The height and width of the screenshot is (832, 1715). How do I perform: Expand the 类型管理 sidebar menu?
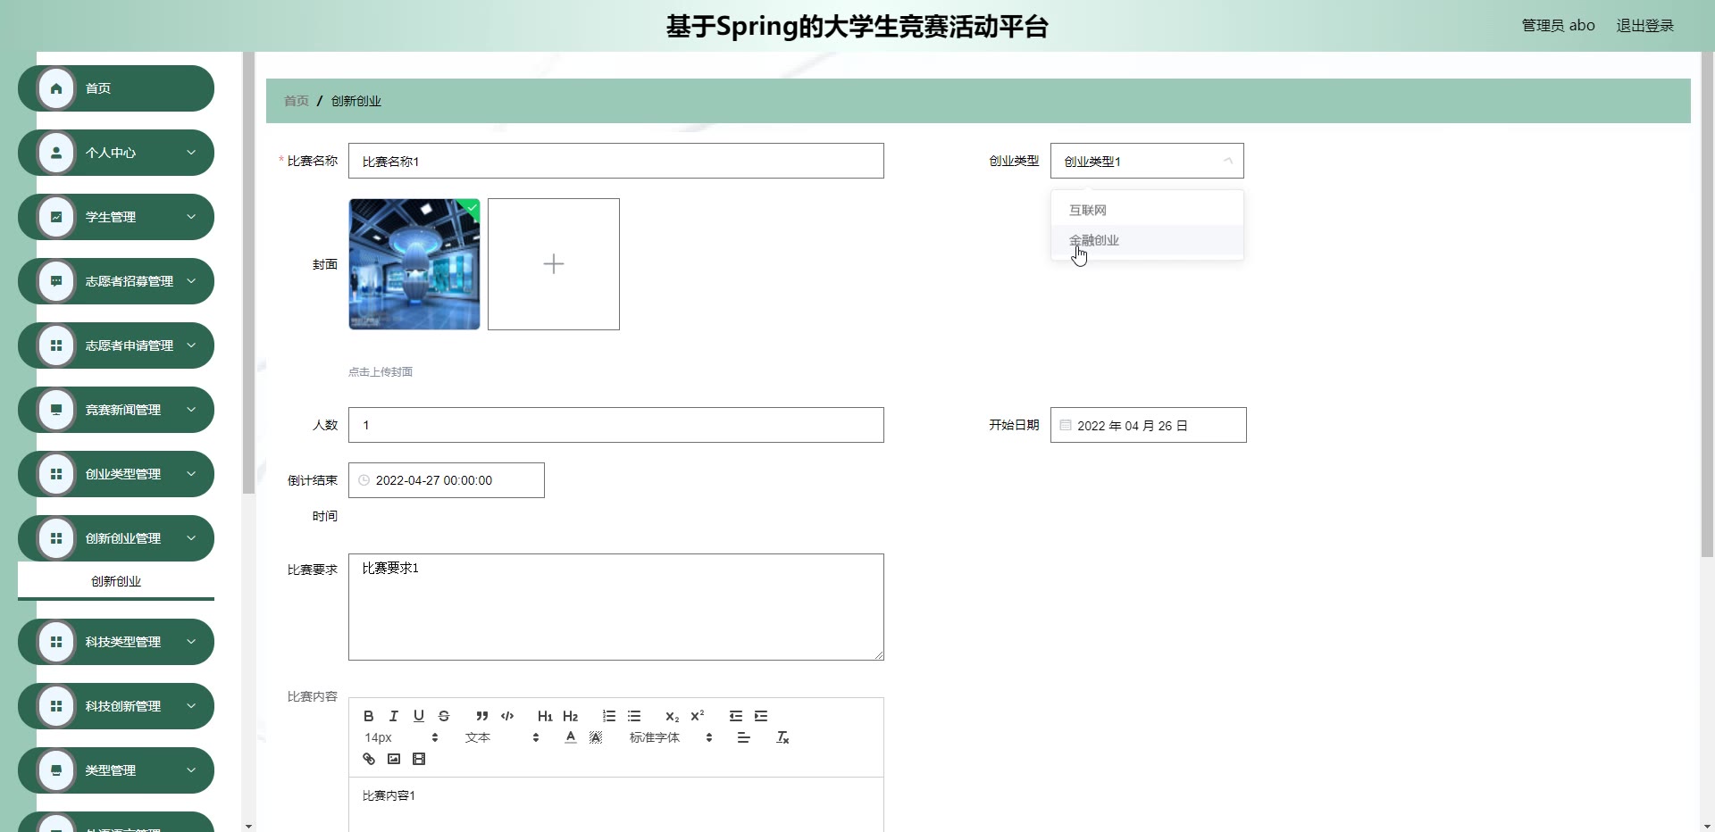tap(116, 770)
